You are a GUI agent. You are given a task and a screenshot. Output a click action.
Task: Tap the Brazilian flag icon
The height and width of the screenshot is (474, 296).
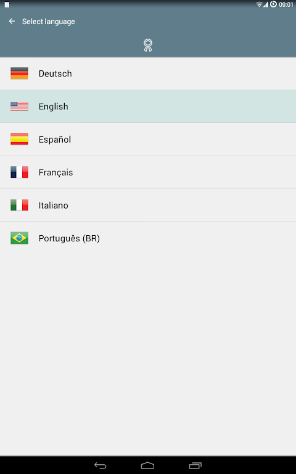pos(19,238)
